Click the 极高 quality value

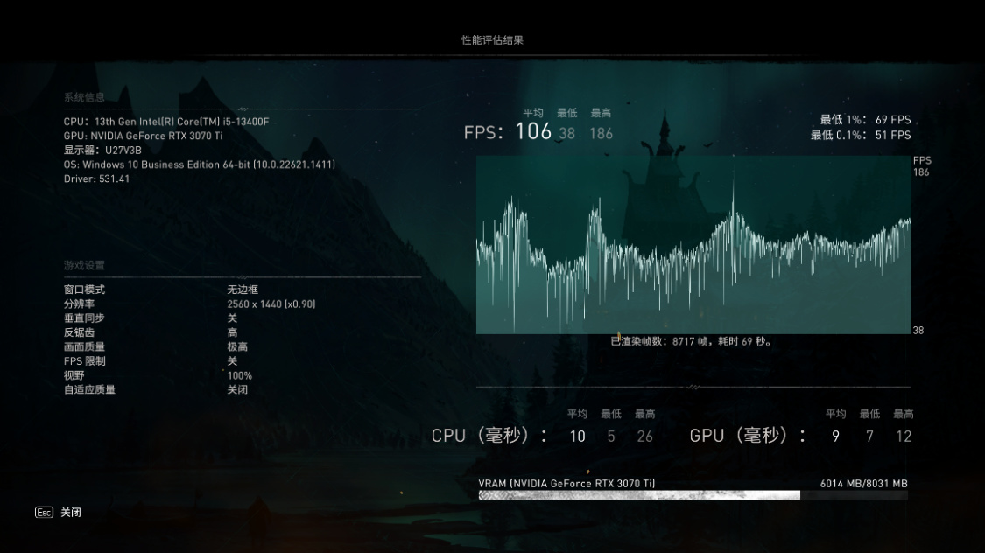237,346
